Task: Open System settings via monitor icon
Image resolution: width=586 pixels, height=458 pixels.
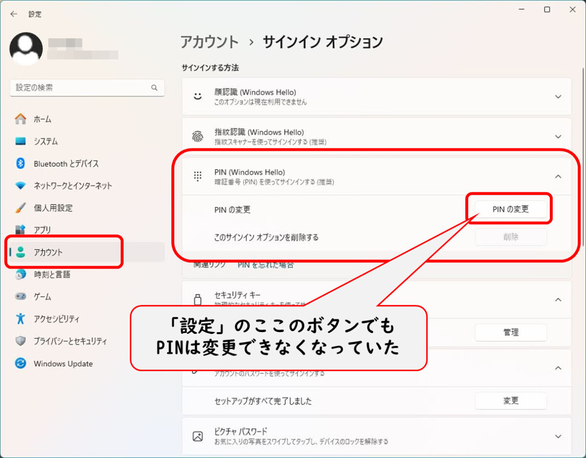Action: (x=21, y=142)
